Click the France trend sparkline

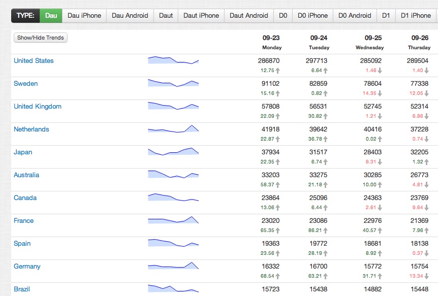click(x=173, y=220)
